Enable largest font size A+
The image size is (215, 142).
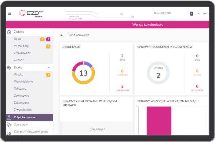tap(205, 14)
